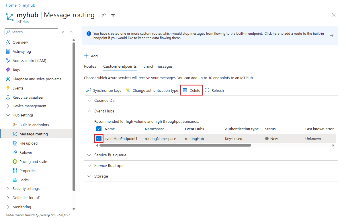Click the Built-in endpoints icon
The image size is (344, 218).
click(15, 125)
